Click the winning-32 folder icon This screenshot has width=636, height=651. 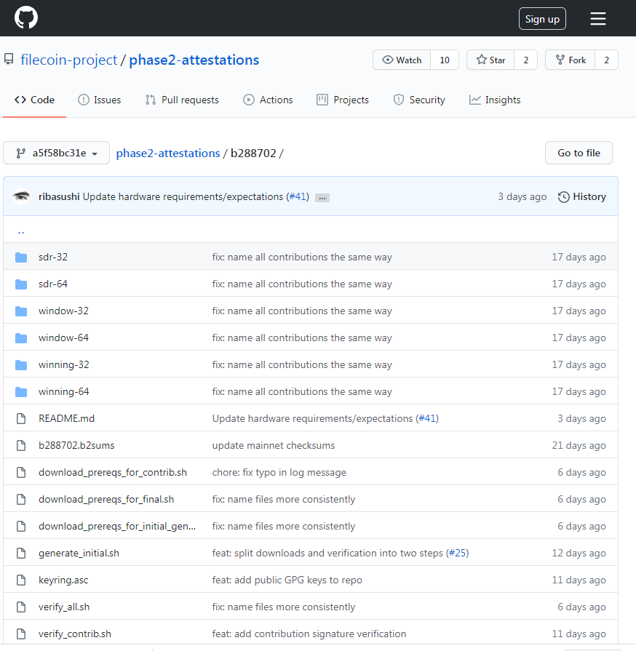tap(21, 365)
